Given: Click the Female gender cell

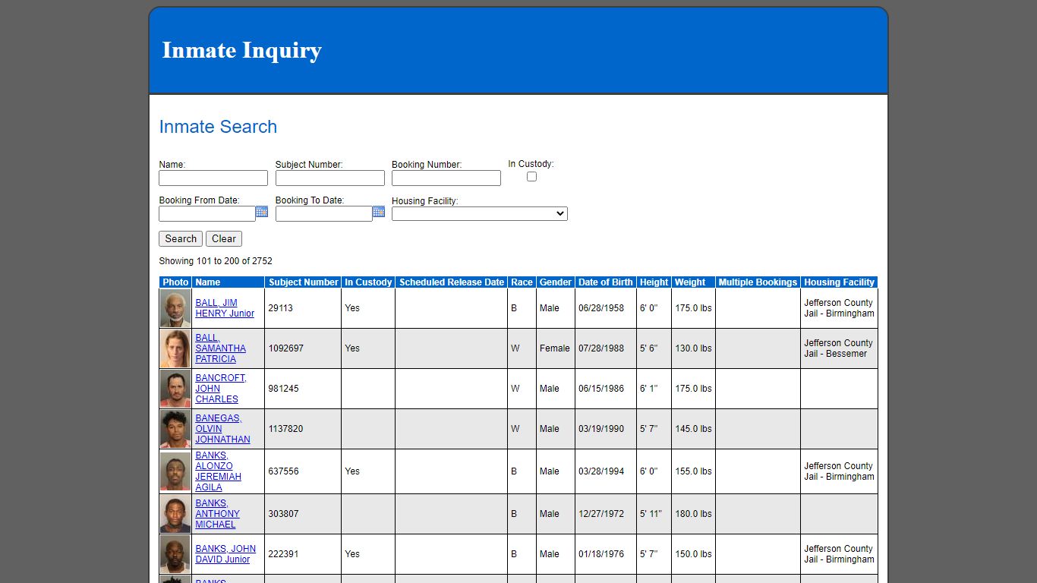Looking at the screenshot, I should click(x=556, y=348).
